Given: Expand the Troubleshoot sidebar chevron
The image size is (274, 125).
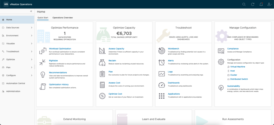Looking at the screenshot, I should pos(32,51).
